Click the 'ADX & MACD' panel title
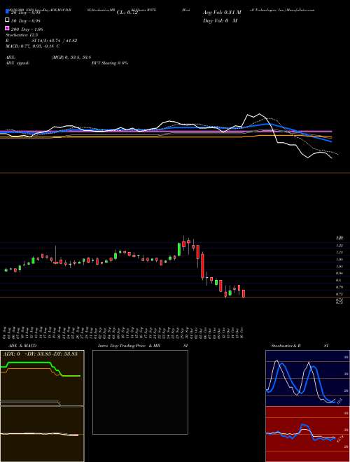Viewport: 350px width, 462px height. pyautogui.click(x=22, y=346)
